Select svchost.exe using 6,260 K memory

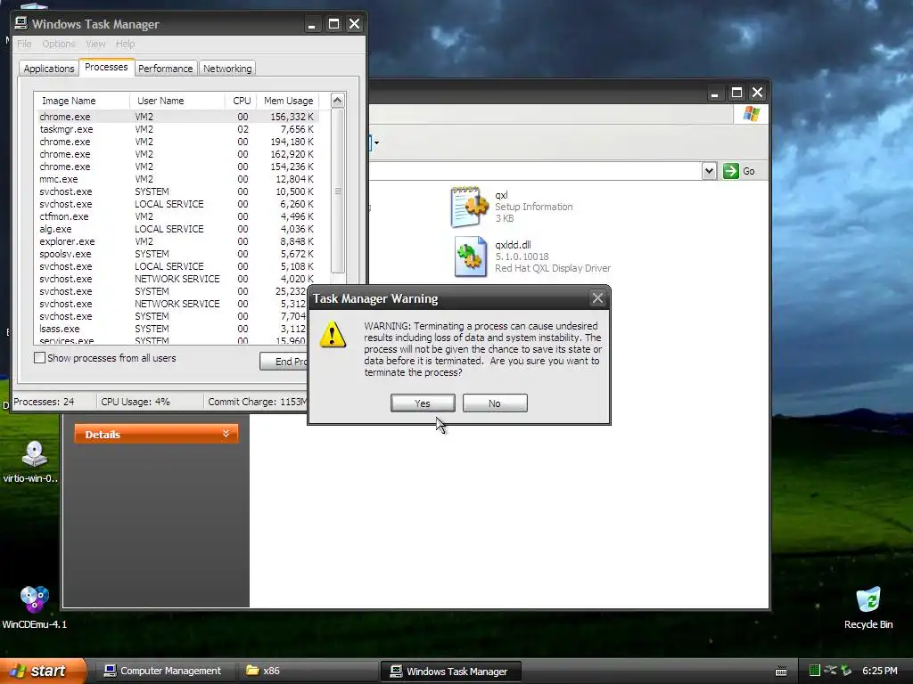(177, 204)
